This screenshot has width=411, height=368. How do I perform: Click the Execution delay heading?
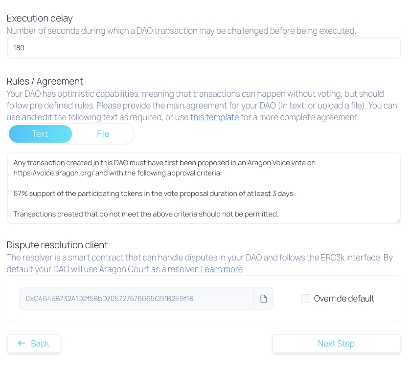point(40,19)
